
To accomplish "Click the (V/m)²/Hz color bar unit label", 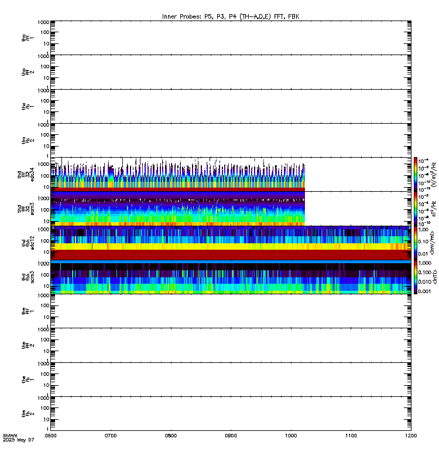I will point(433,174).
